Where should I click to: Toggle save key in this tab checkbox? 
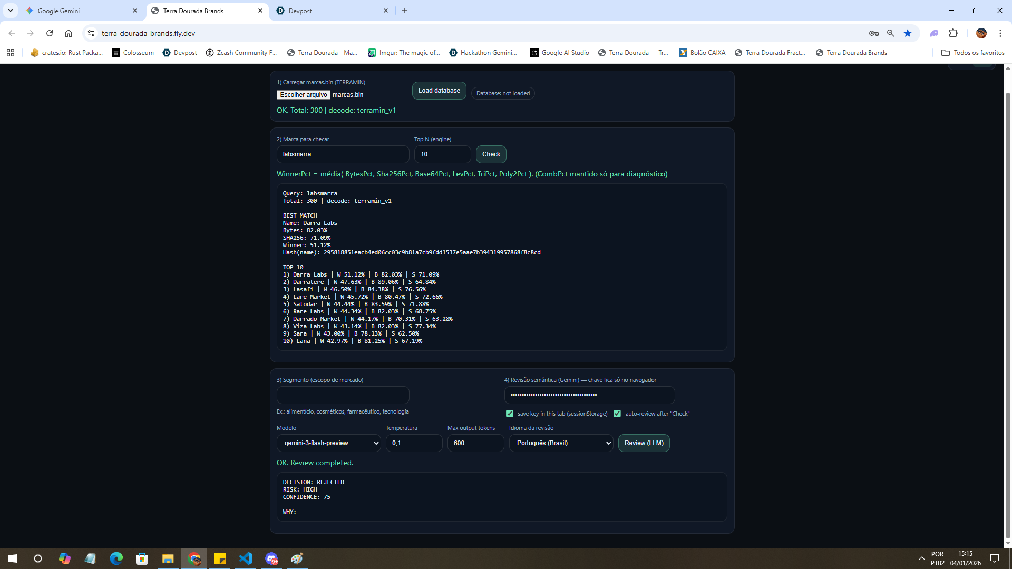point(510,414)
